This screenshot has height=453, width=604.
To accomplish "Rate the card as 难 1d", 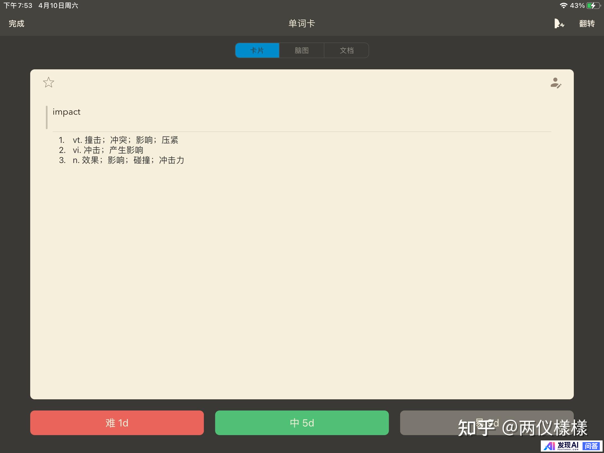I will pyautogui.click(x=117, y=423).
